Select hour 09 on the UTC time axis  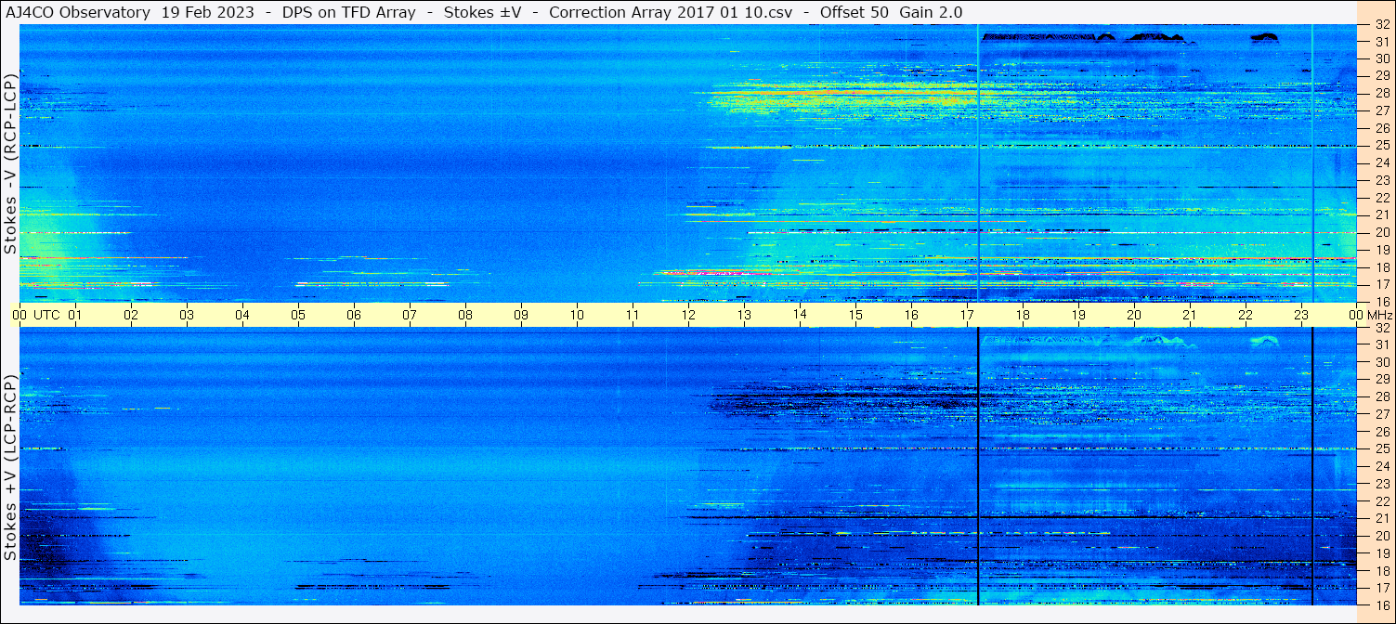click(x=521, y=315)
